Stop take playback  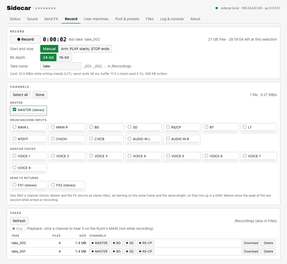click(18, 229)
